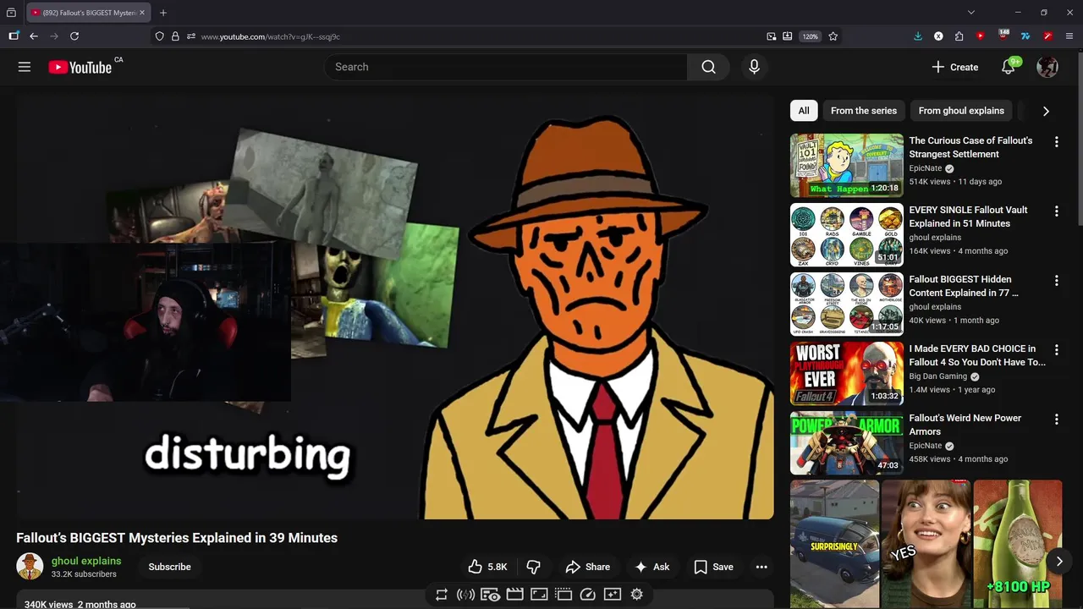Screen dimensions: 1083x609
Task: Toggle the loop video extension icon
Action: (x=441, y=595)
